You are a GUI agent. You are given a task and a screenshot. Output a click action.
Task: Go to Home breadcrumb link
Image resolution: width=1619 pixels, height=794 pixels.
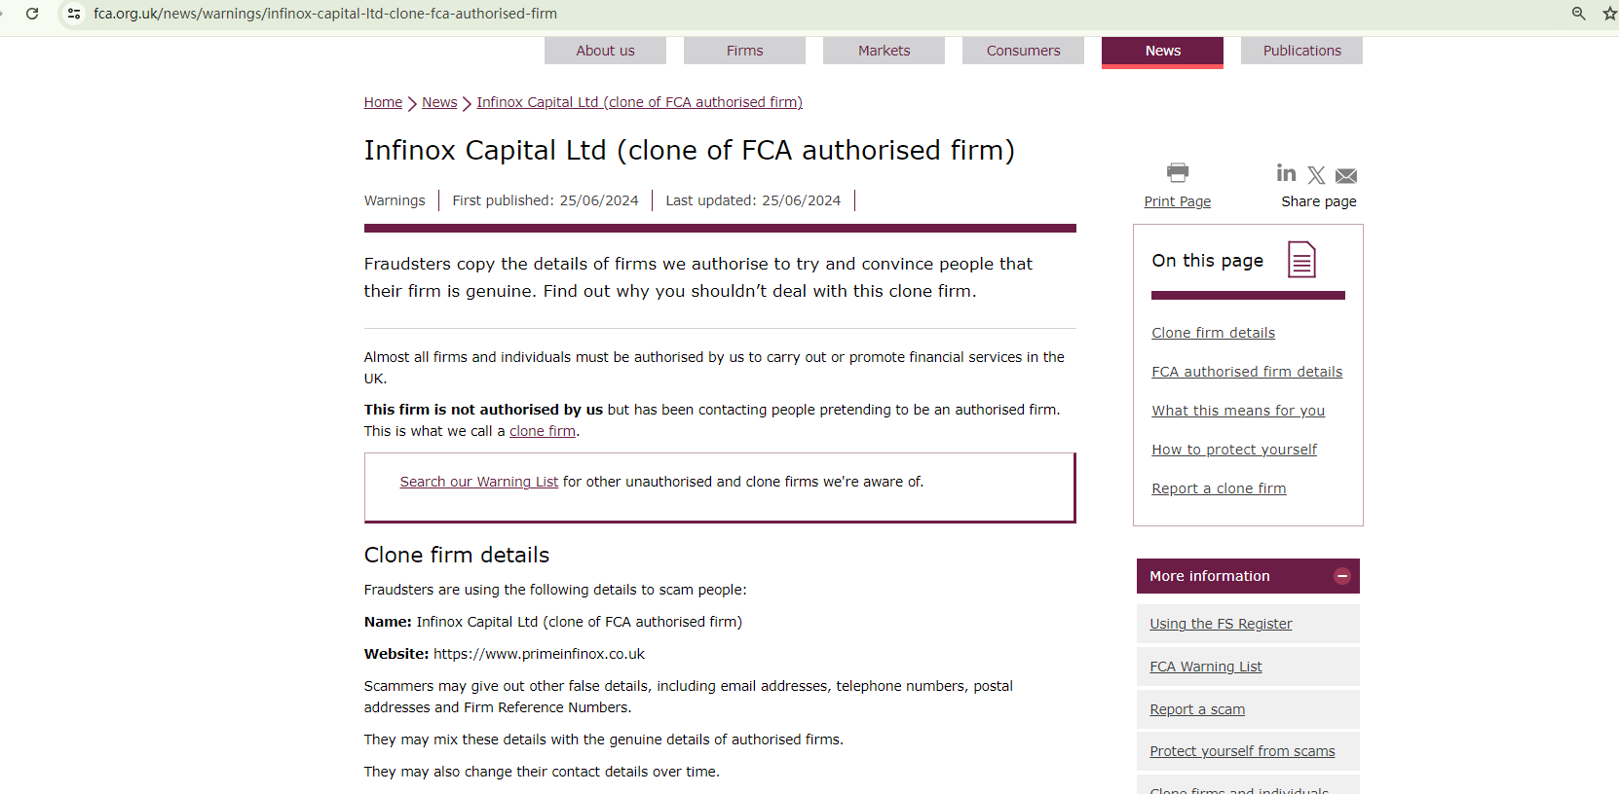point(383,102)
